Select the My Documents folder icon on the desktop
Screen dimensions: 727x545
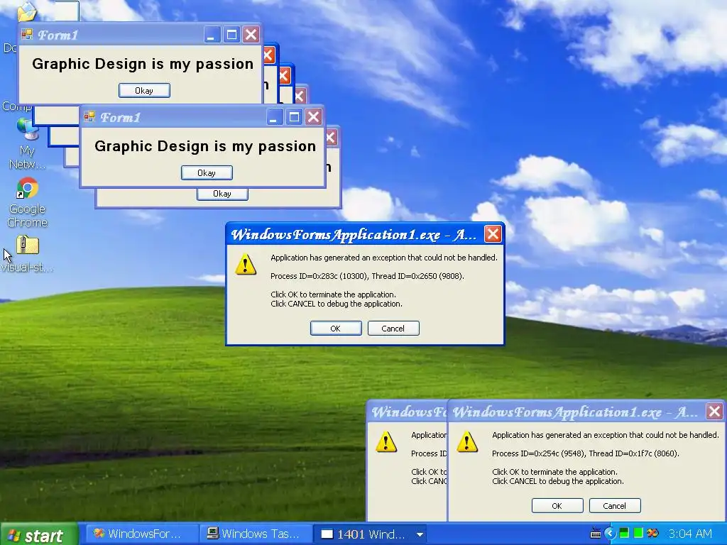[x=27, y=11]
